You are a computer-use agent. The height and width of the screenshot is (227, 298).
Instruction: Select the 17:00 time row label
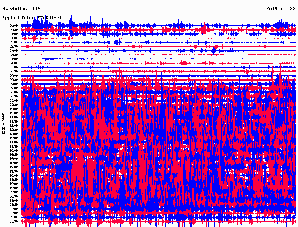pyautogui.click(x=14, y=167)
